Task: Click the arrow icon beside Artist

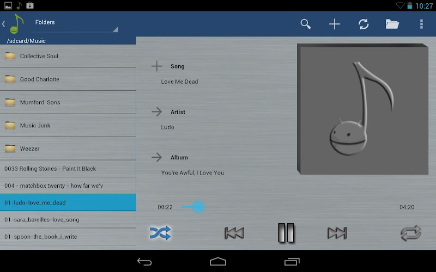Action: (x=156, y=112)
